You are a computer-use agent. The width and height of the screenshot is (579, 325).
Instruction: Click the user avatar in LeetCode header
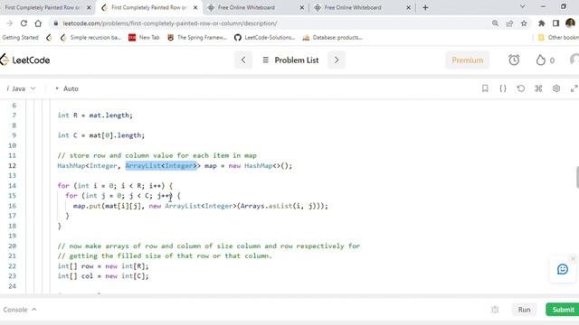pyautogui.click(x=574, y=60)
